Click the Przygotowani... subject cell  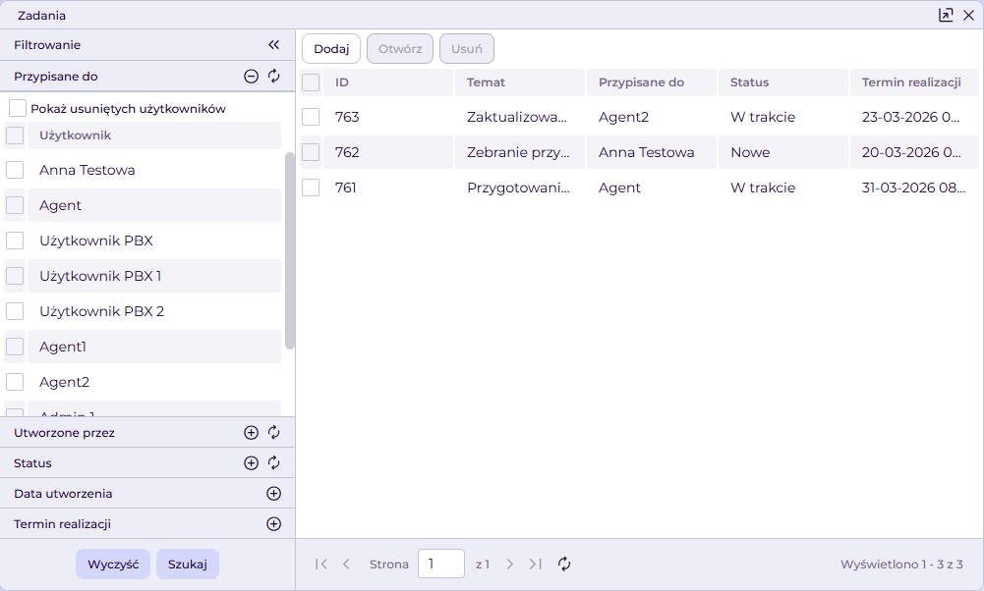[520, 188]
